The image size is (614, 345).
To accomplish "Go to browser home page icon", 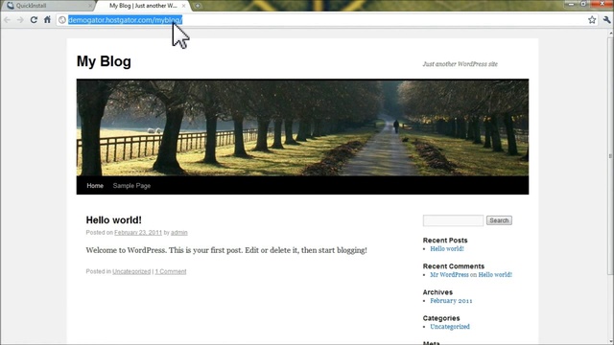I will 47,19.
